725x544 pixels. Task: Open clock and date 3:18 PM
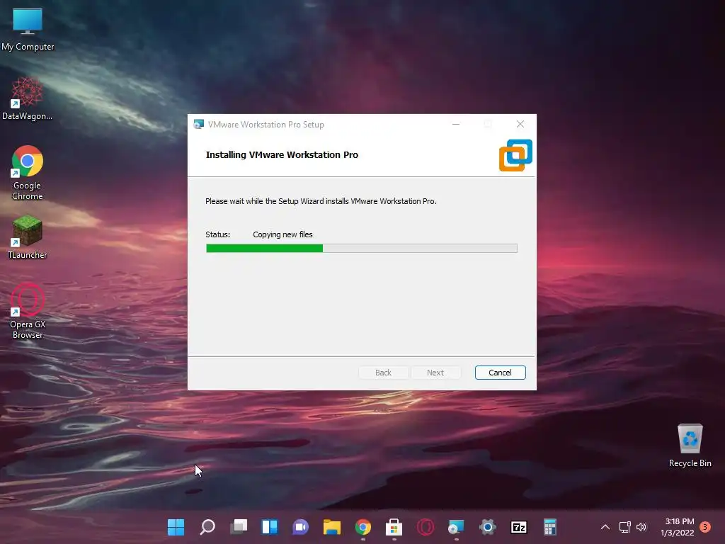[x=678, y=527]
